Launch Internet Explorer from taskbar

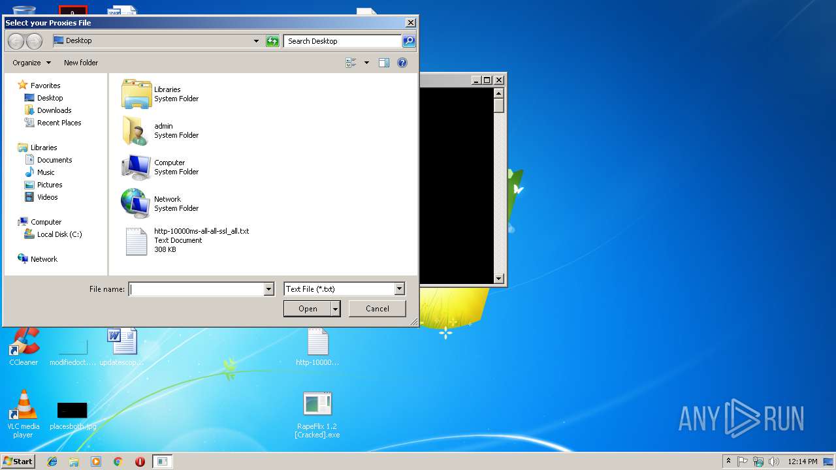coord(52,462)
